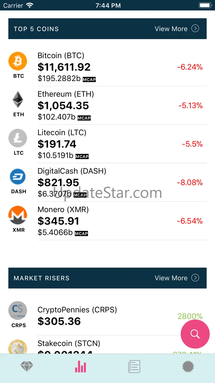The height and width of the screenshot is (383, 215).
Task: Open the CryptoPennies (CRPS) riser name
Action: (x=77, y=310)
